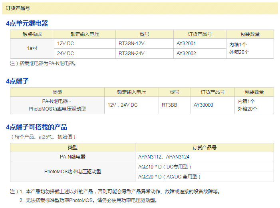
Task: Click the 订货产品号 section header bar
Action: pyautogui.click(x=140, y=8)
